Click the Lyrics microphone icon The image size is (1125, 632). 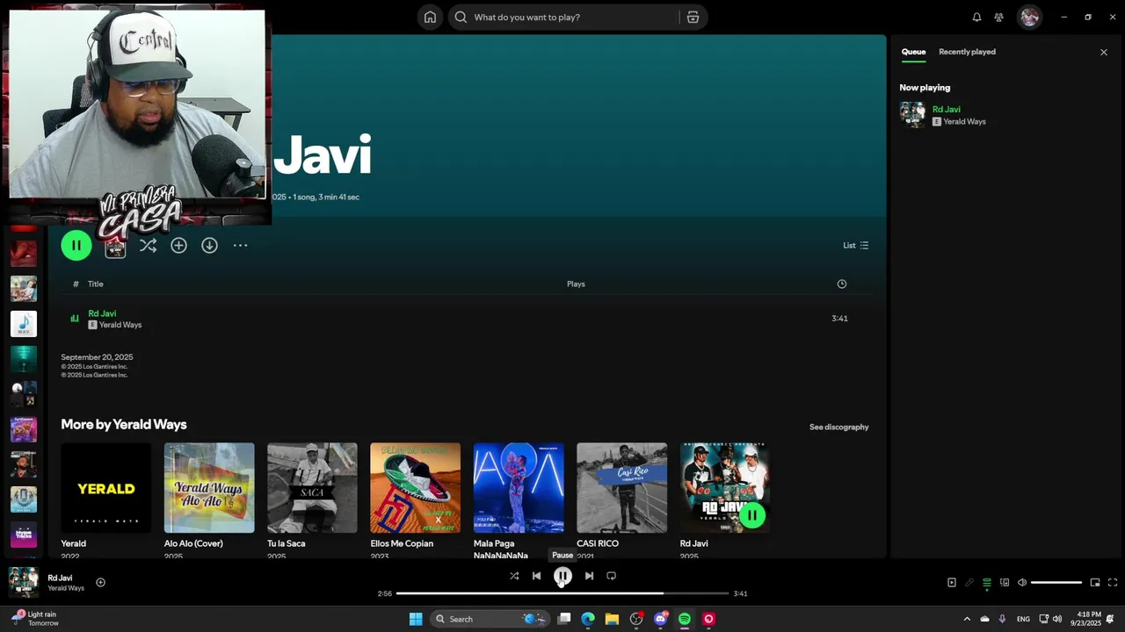click(969, 582)
